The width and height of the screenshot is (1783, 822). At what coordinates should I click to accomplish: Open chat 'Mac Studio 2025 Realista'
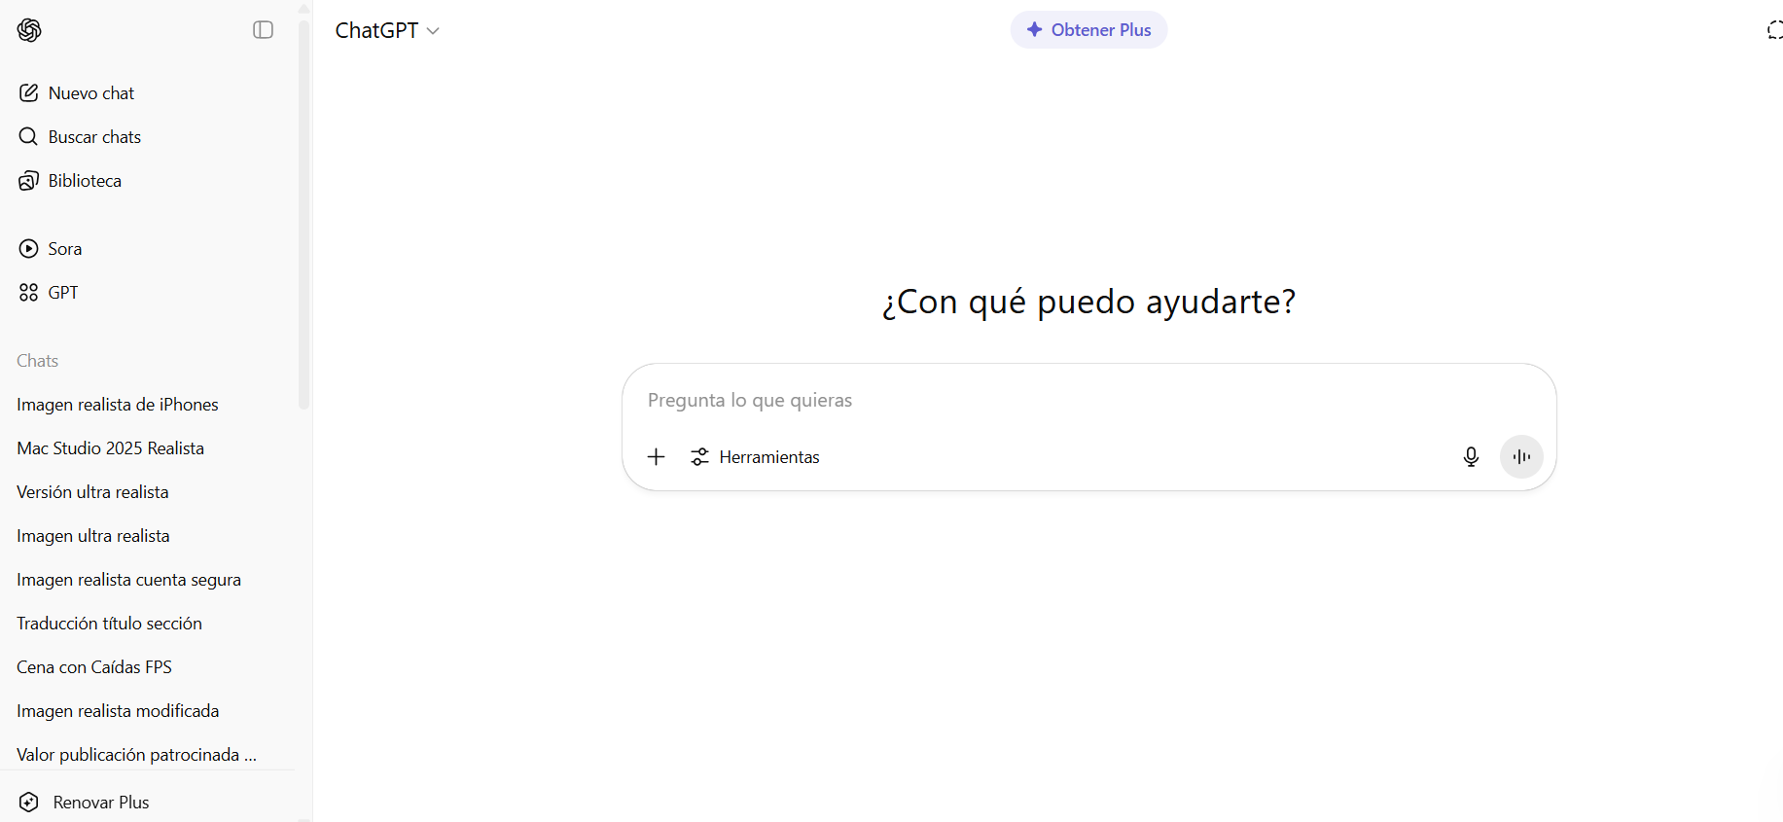click(x=111, y=448)
